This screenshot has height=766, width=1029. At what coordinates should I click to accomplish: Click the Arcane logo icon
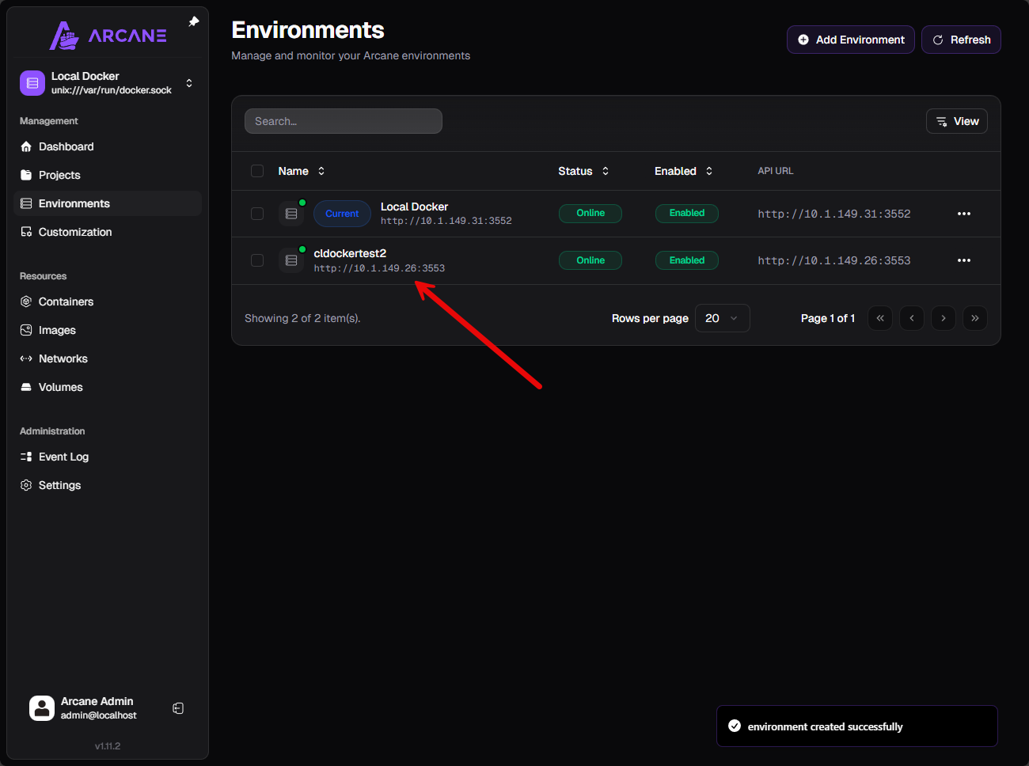tap(64, 36)
